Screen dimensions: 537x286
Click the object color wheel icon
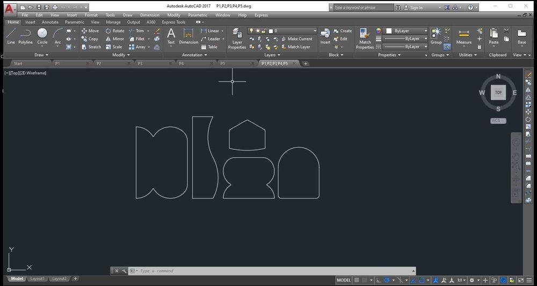click(379, 31)
